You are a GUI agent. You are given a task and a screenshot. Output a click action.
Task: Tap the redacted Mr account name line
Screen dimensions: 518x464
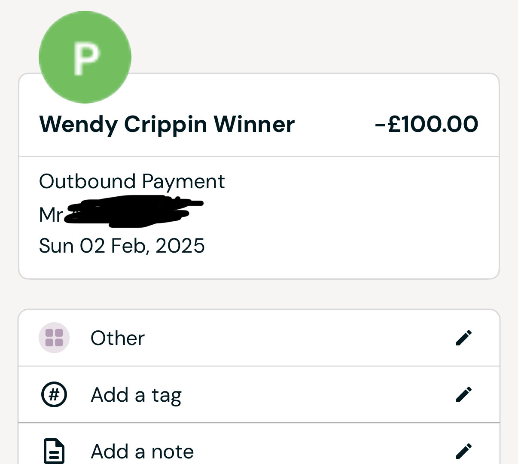[x=121, y=212]
